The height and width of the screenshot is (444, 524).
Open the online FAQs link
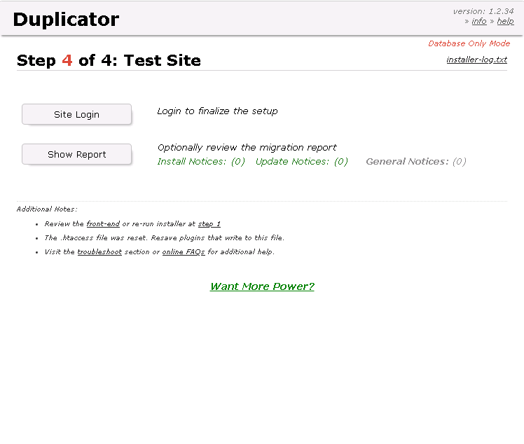coord(184,252)
